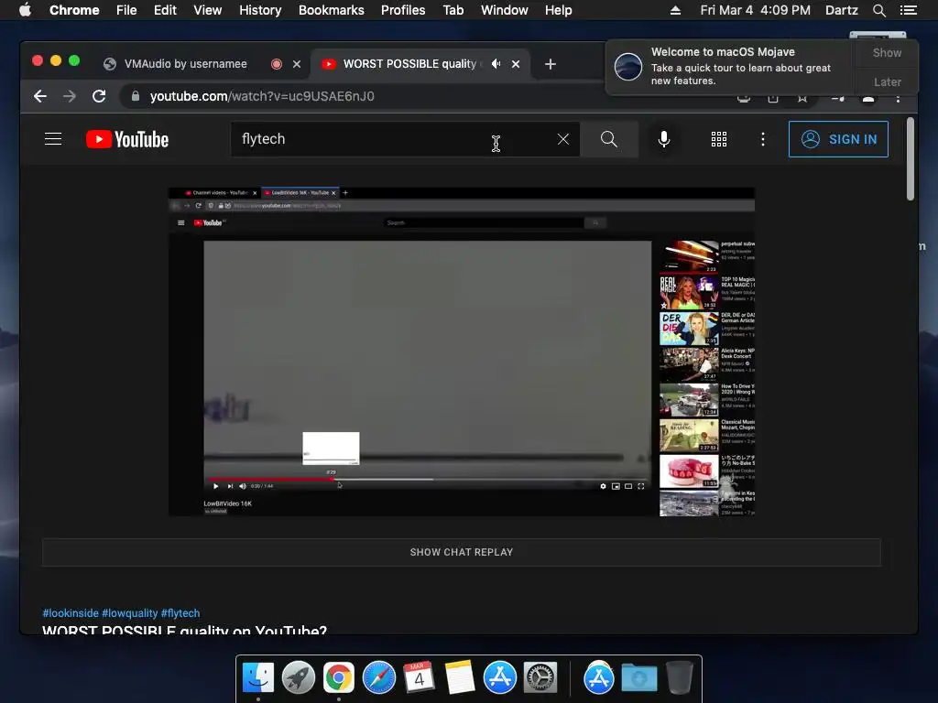Open a new Chrome tab
The width and height of the screenshot is (938, 703).
point(551,64)
